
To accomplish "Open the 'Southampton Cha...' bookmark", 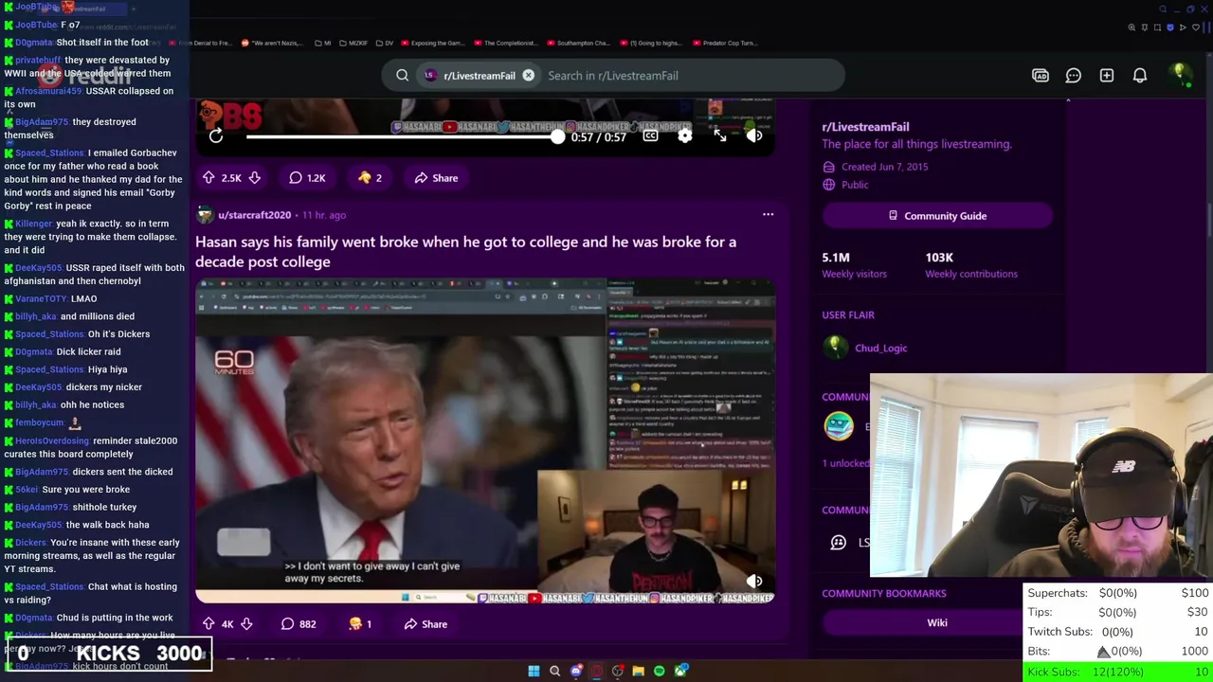I will 581,43.
